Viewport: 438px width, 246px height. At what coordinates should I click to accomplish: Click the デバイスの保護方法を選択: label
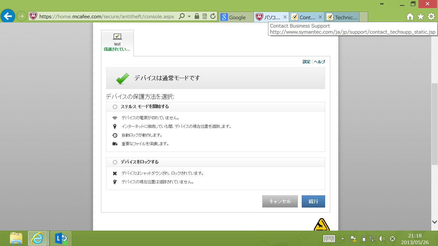[140, 97]
